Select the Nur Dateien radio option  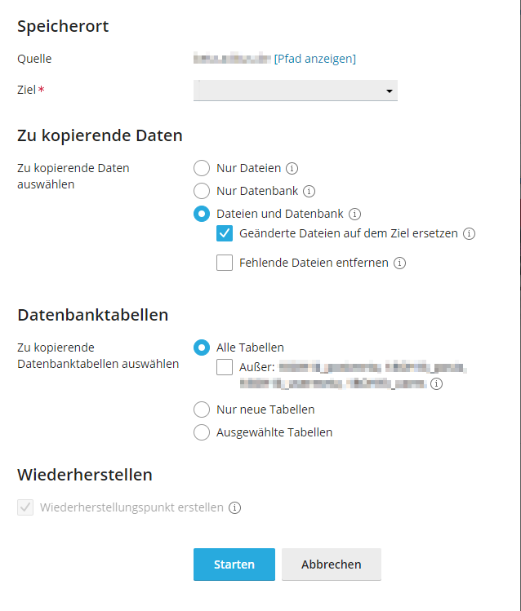202,168
